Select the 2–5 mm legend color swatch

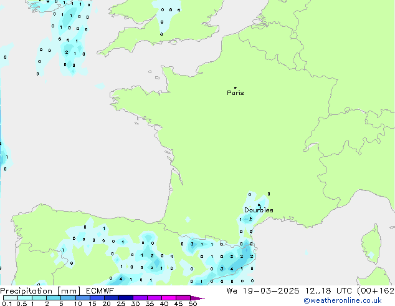tap(54, 298)
